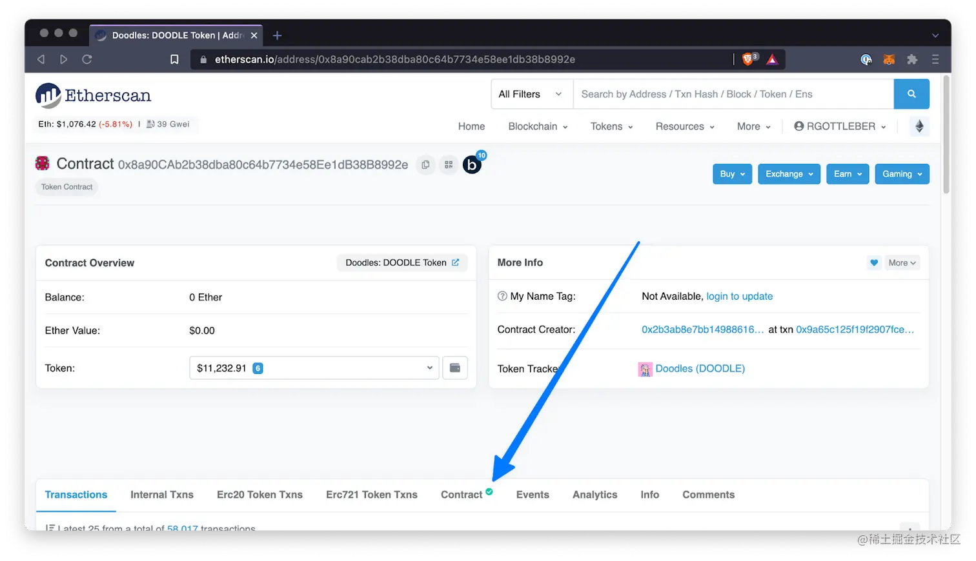Open the Analytics tab
This screenshot has width=976, height=561.
595,495
